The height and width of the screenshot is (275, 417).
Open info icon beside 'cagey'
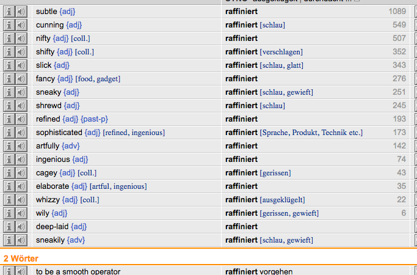tap(9, 173)
